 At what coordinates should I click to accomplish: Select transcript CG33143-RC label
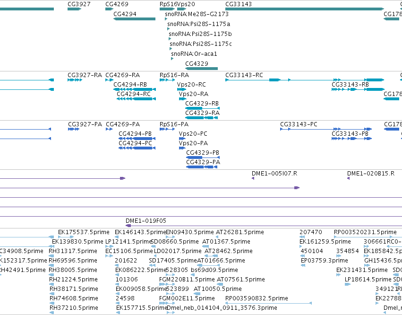point(244,75)
